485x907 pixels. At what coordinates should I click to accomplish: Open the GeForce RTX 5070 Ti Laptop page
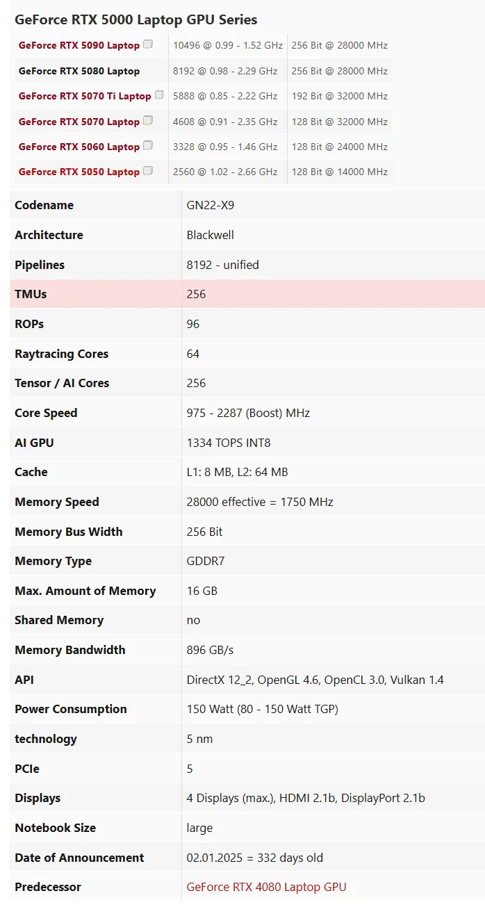pos(85,96)
